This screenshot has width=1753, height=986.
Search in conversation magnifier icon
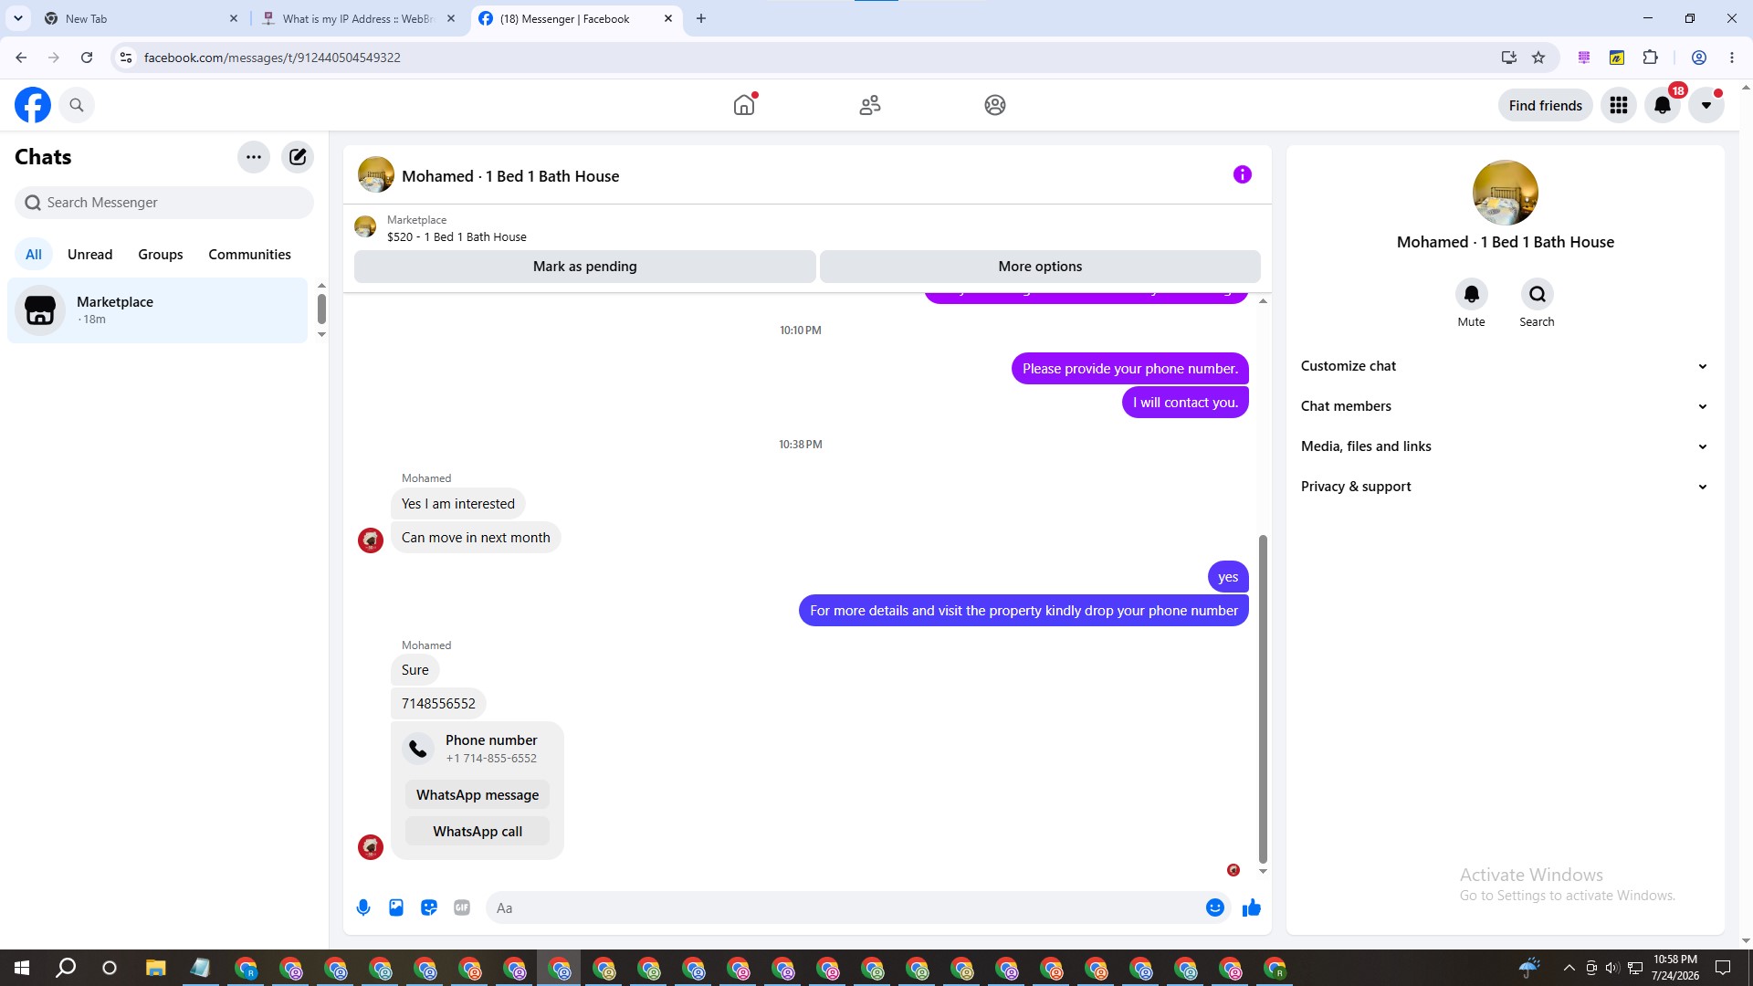[1538, 294]
